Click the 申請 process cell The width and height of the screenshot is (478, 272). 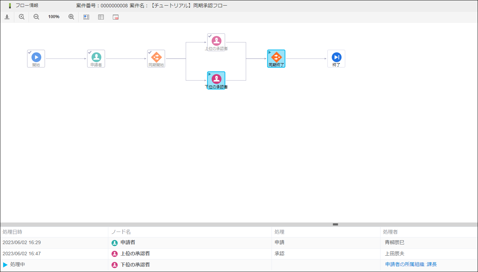pyautogui.click(x=326, y=243)
